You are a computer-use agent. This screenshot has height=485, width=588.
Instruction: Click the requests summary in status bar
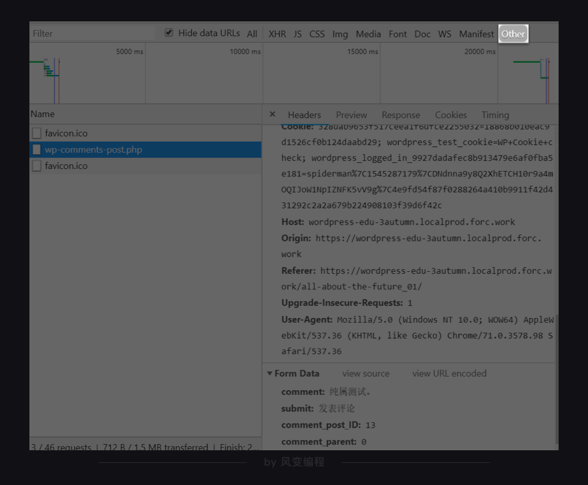(x=146, y=446)
